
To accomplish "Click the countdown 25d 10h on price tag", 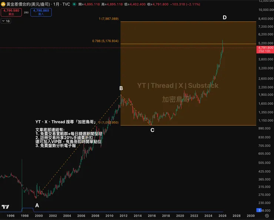I will [264, 51].
